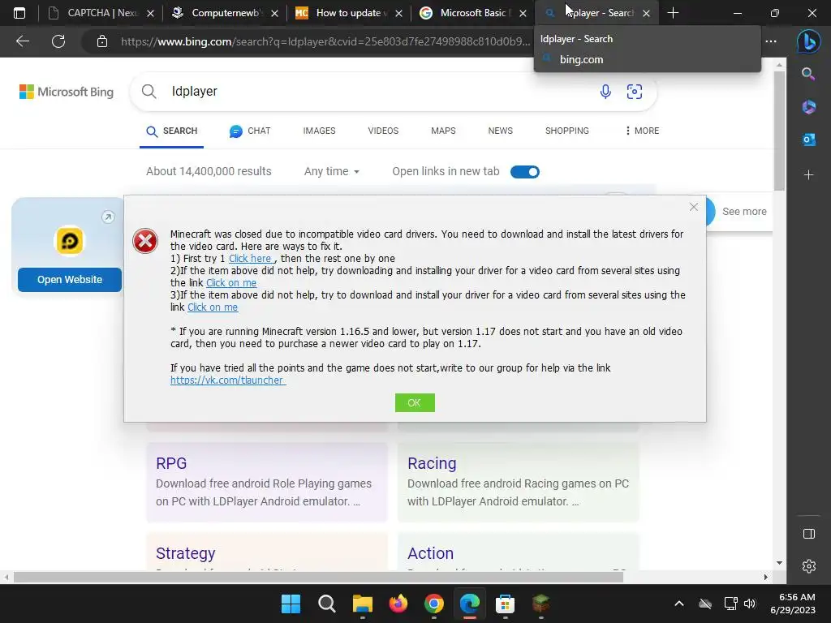Select the MAPS search tab
The height and width of the screenshot is (623, 831).
443,131
